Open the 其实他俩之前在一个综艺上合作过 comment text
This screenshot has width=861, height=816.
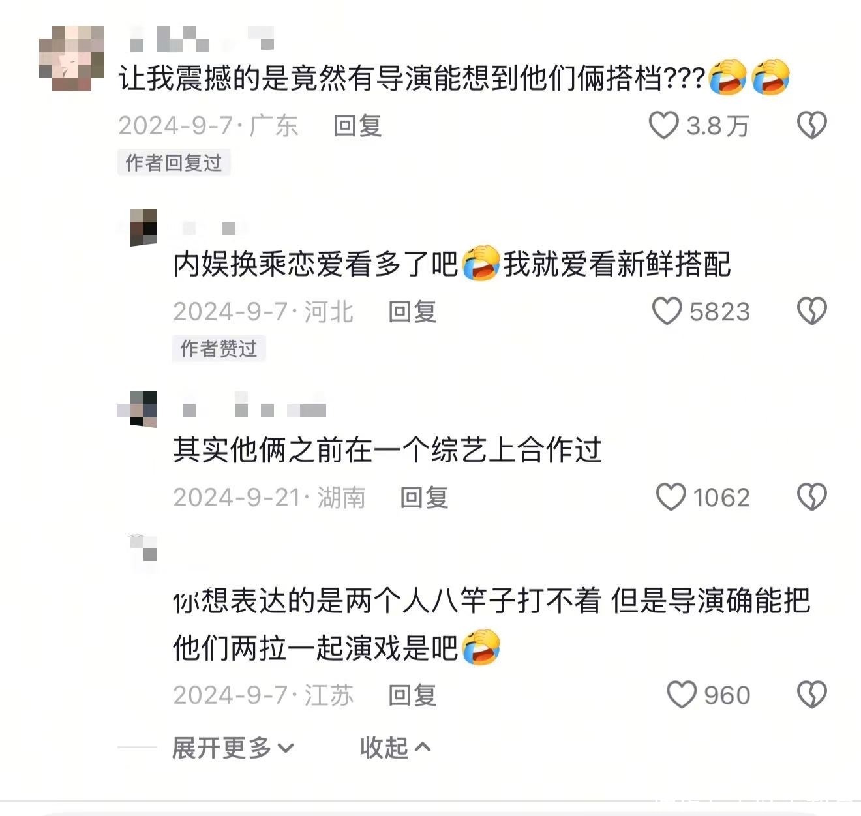click(x=387, y=450)
